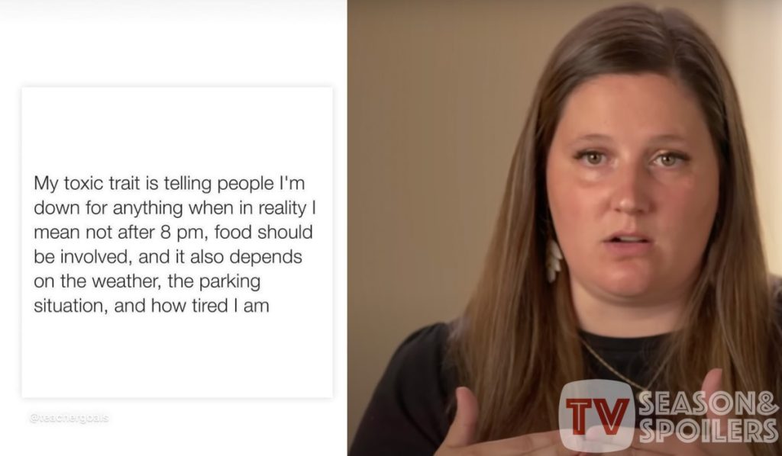Click the woman's white dangling earring
The width and height of the screenshot is (782, 456).
pyautogui.click(x=553, y=260)
